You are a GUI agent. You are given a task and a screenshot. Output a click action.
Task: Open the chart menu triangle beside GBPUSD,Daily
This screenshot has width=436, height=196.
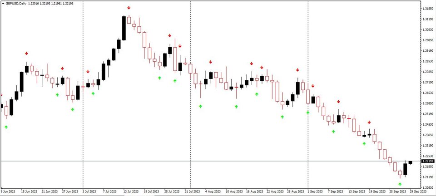pos(3,4)
